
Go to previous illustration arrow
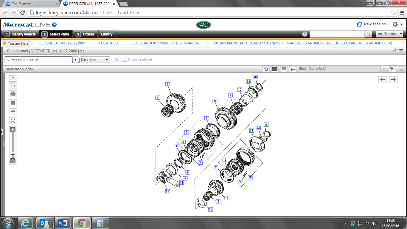(x=383, y=79)
